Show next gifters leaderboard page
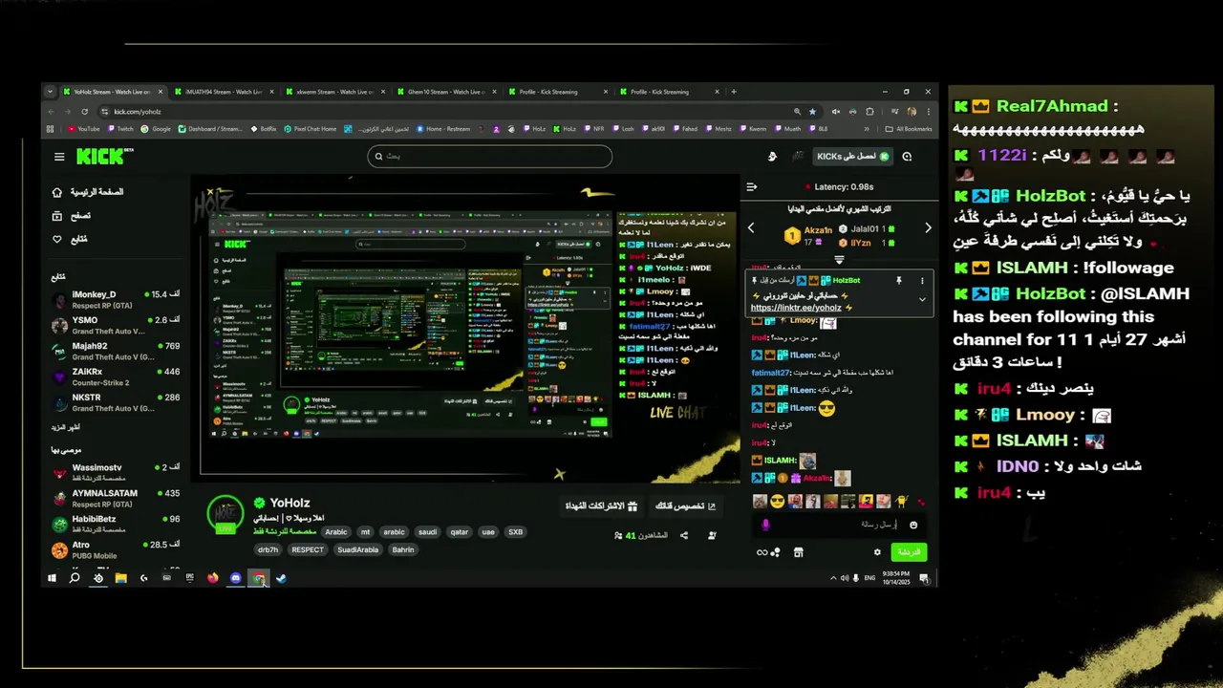The width and height of the screenshot is (1223, 688). pyautogui.click(x=928, y=227)
